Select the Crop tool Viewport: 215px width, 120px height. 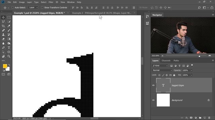[x=3, y=26]
